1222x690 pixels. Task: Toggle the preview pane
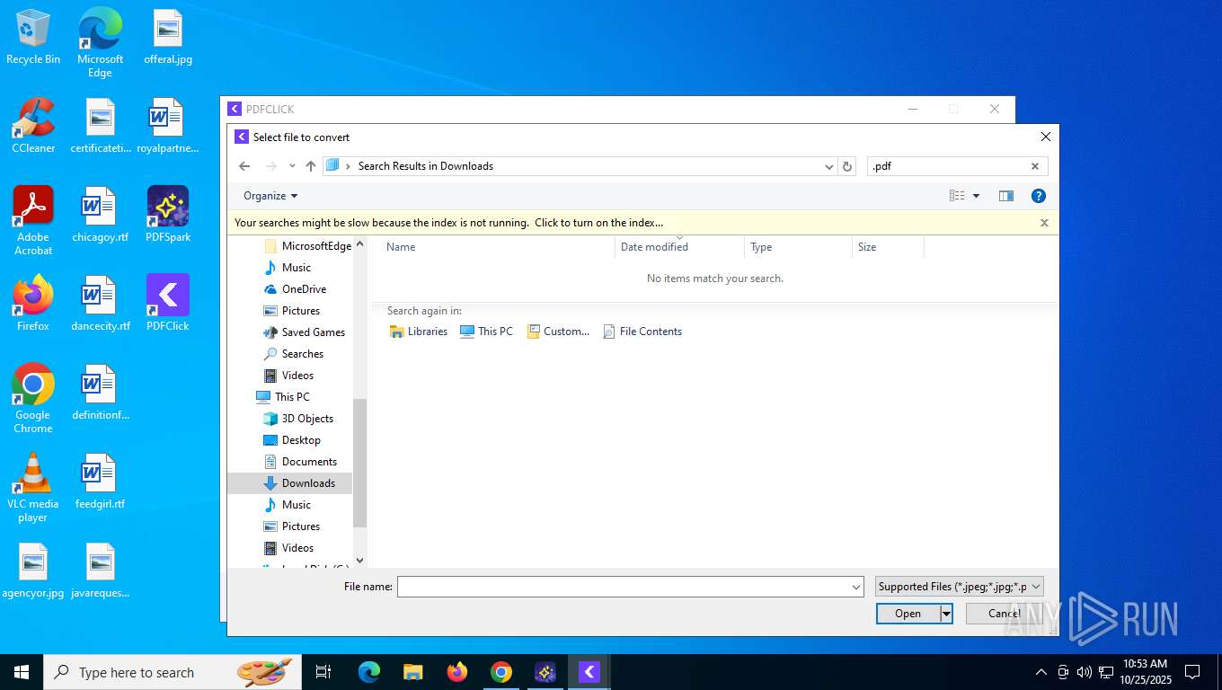pos(1006,196)
